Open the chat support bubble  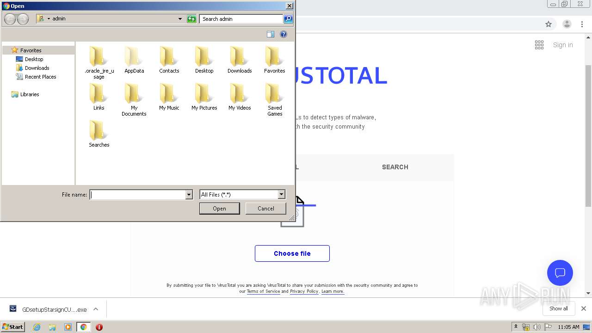pyautogui.click(x=560, y=273)
